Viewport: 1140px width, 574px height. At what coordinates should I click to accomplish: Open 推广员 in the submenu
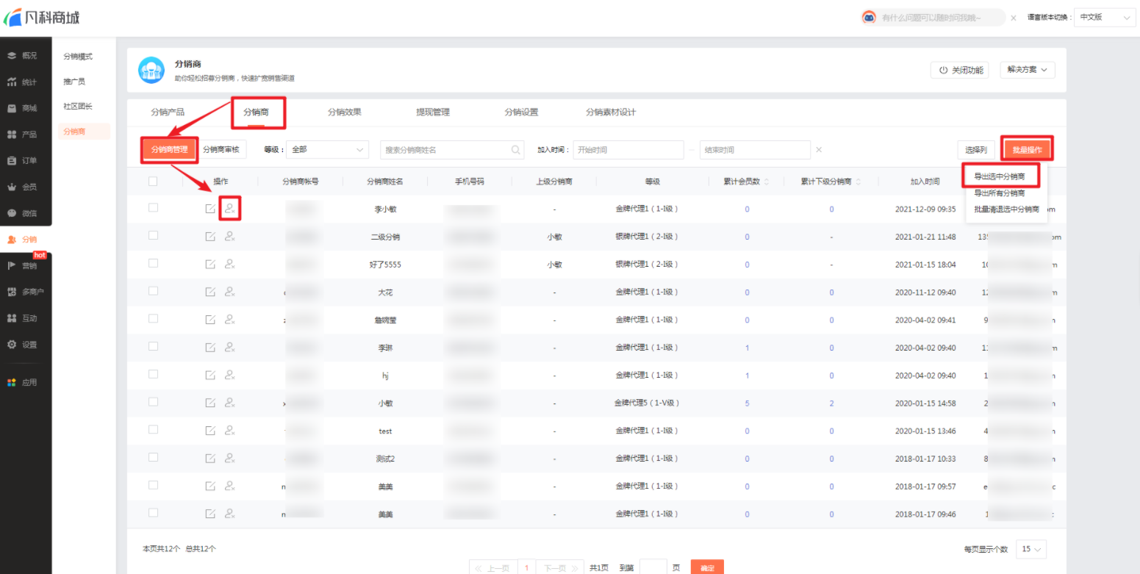click(74, 82)
